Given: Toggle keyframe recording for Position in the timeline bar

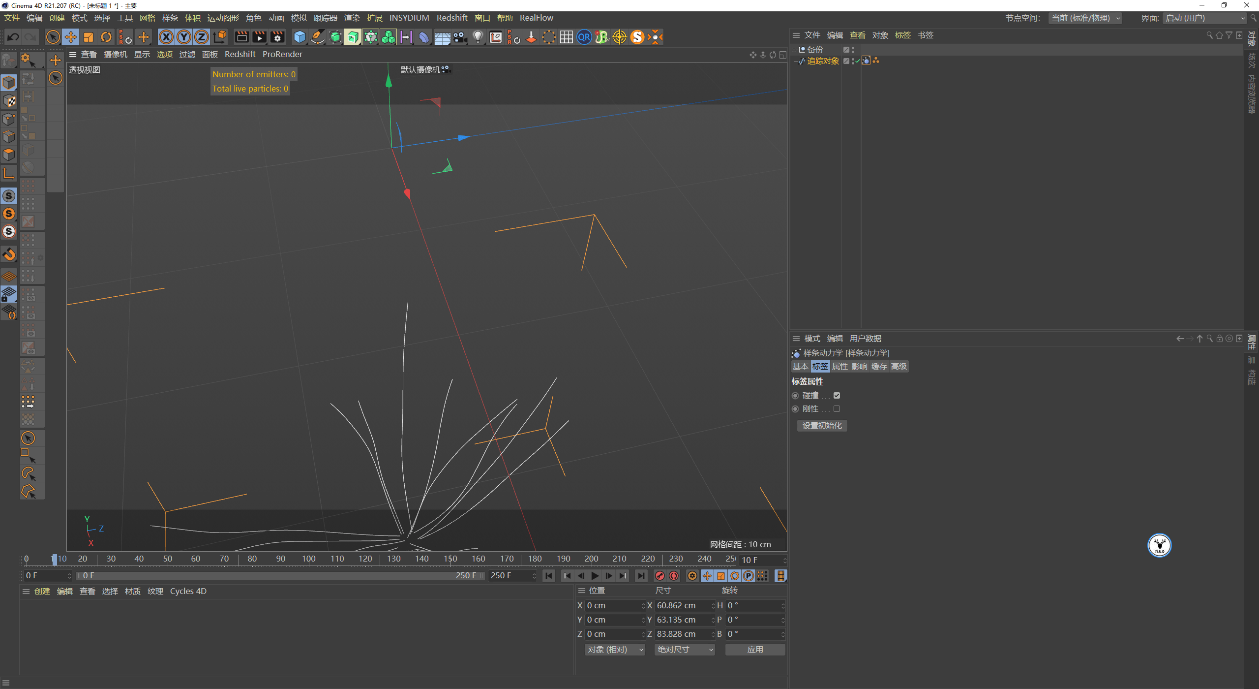Looking at the screenshot, I should 707,576.
